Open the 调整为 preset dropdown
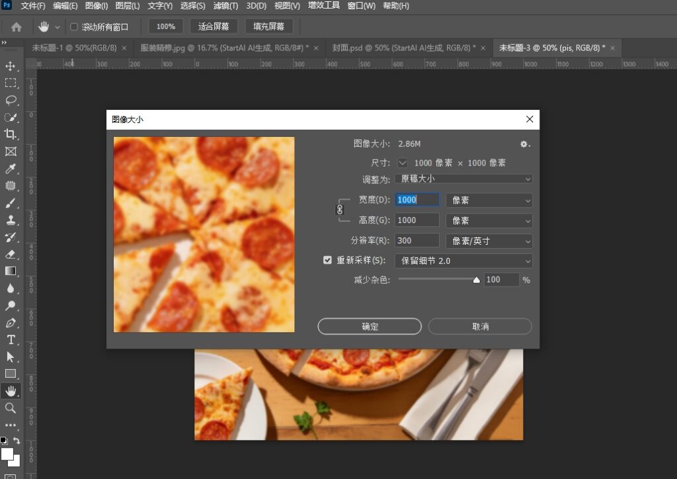This screenshot has height=479, width=677. (463, 179)
